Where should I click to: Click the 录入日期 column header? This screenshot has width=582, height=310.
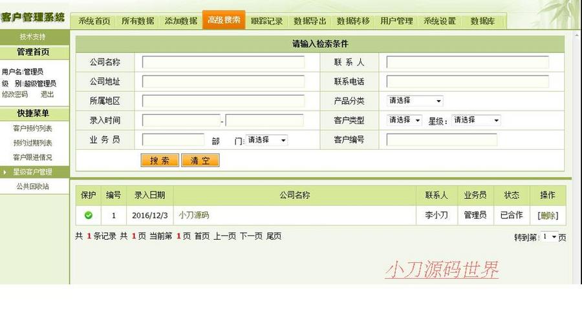coord(149,195)
